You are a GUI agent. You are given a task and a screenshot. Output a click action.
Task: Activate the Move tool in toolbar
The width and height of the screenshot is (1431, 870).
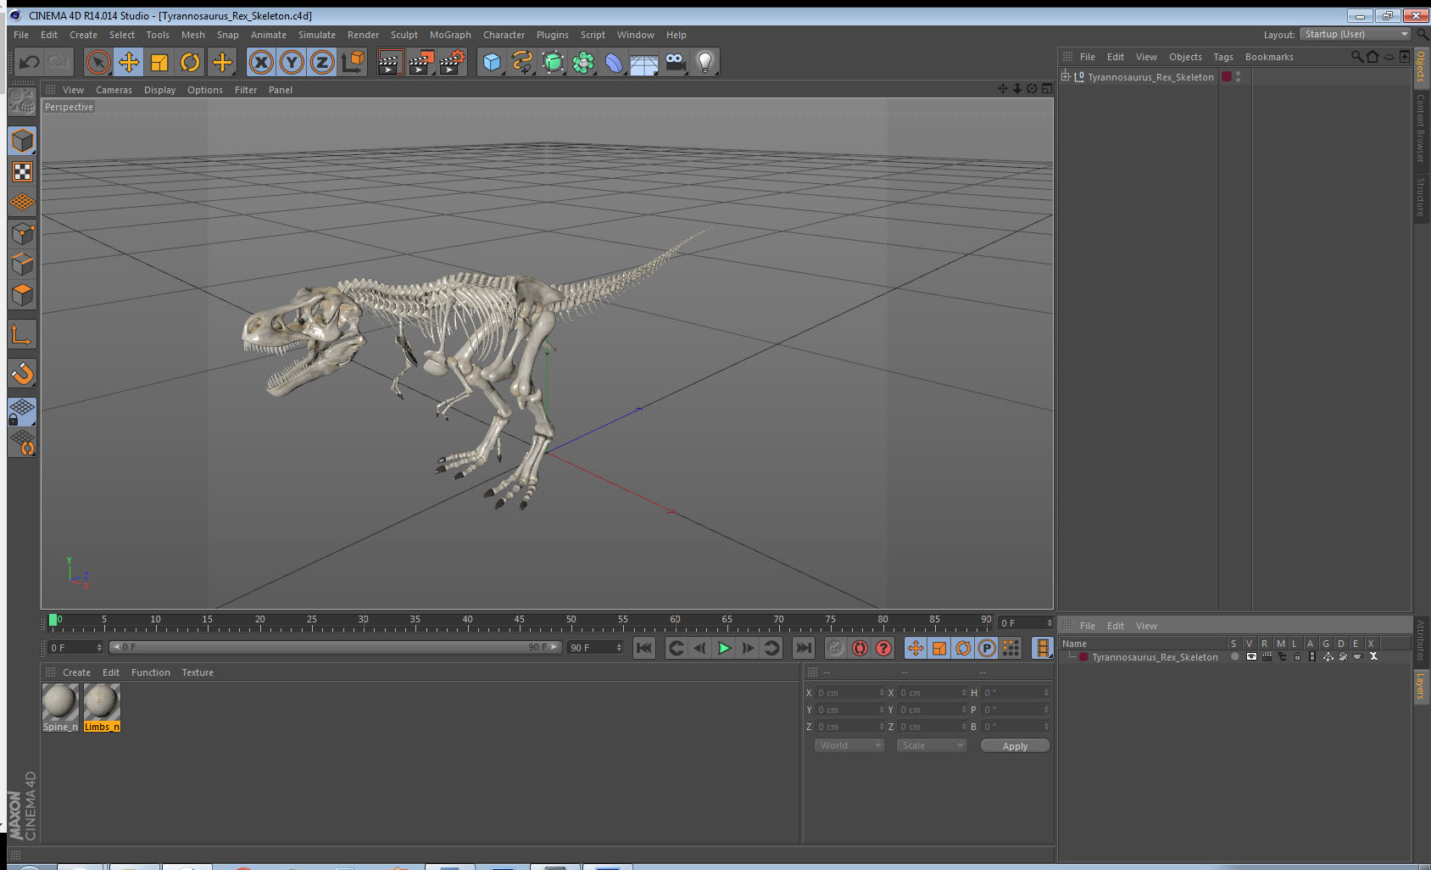pyautogui.click(x=129, y=62)
